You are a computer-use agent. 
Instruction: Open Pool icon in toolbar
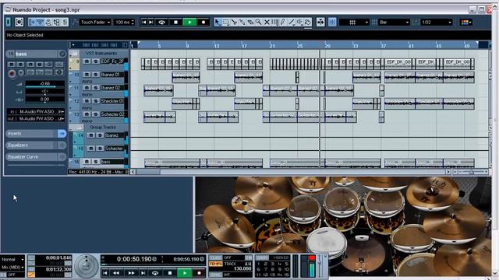tap(57, 23)
